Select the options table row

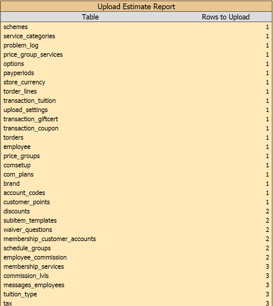pos(136,63)
